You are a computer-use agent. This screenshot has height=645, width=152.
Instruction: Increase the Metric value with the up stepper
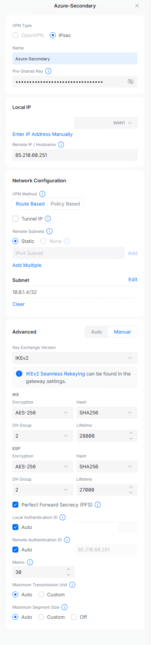[x=68, y=569]
